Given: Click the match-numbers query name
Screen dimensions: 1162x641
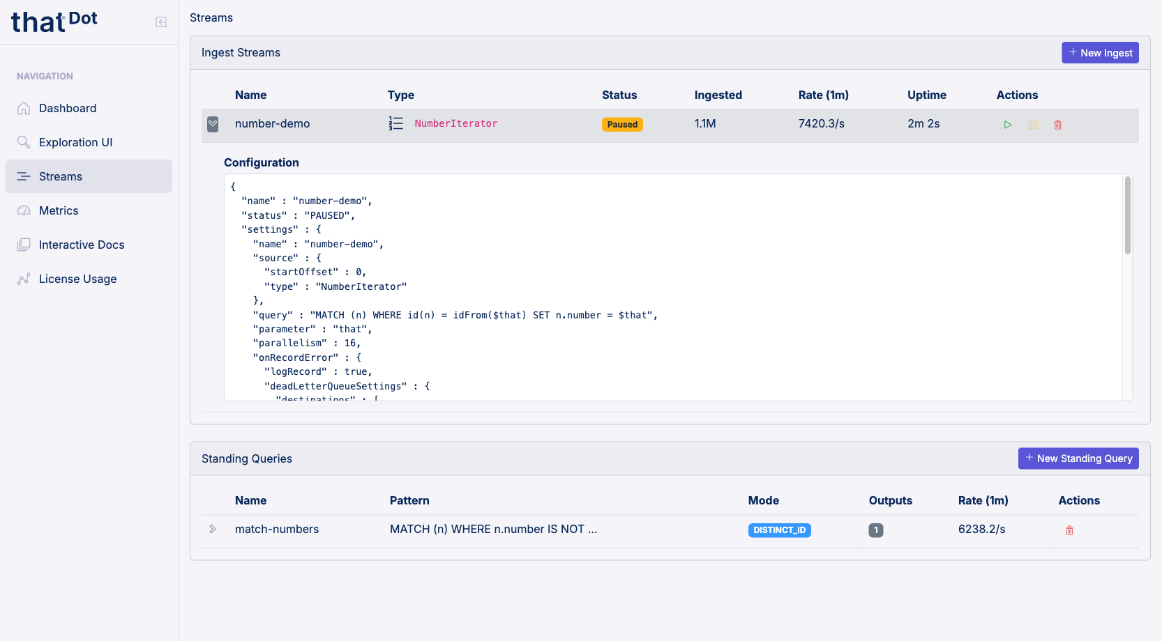Looking at the screenshot, I should (277, 529).
